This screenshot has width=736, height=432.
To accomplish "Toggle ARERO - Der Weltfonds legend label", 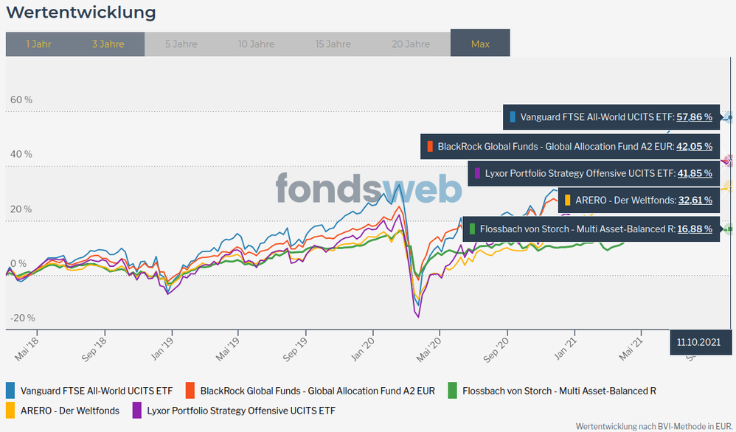I will tap(69, 411).
